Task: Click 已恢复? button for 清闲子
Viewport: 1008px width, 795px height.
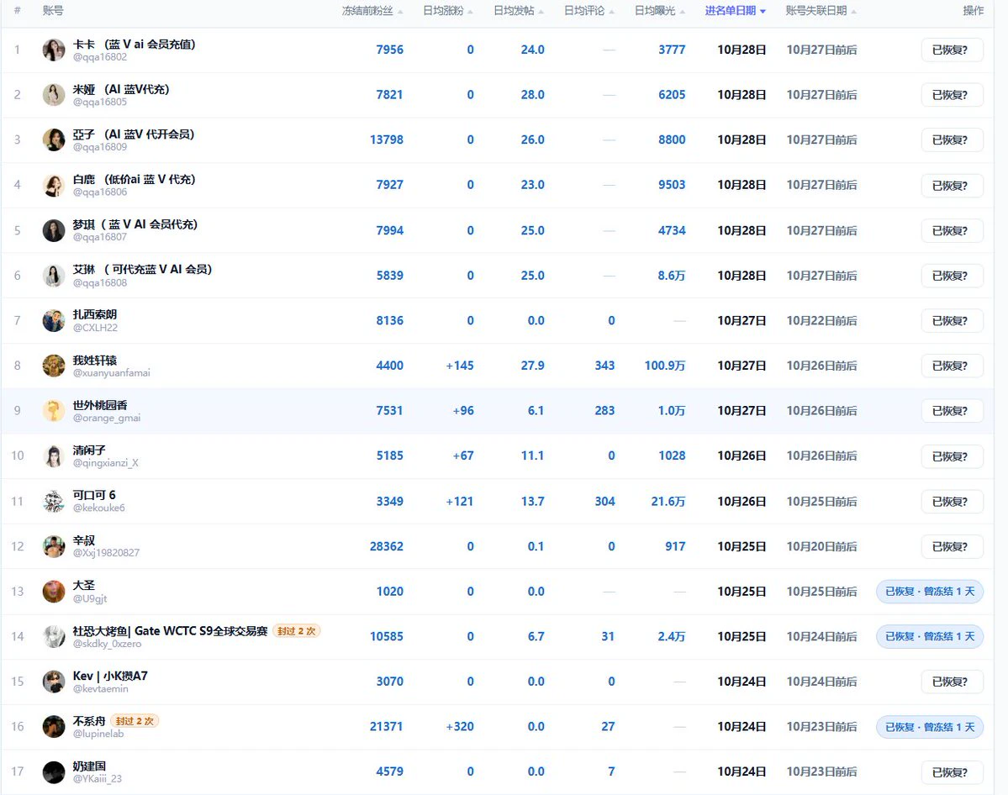Action: click(950, 456)
